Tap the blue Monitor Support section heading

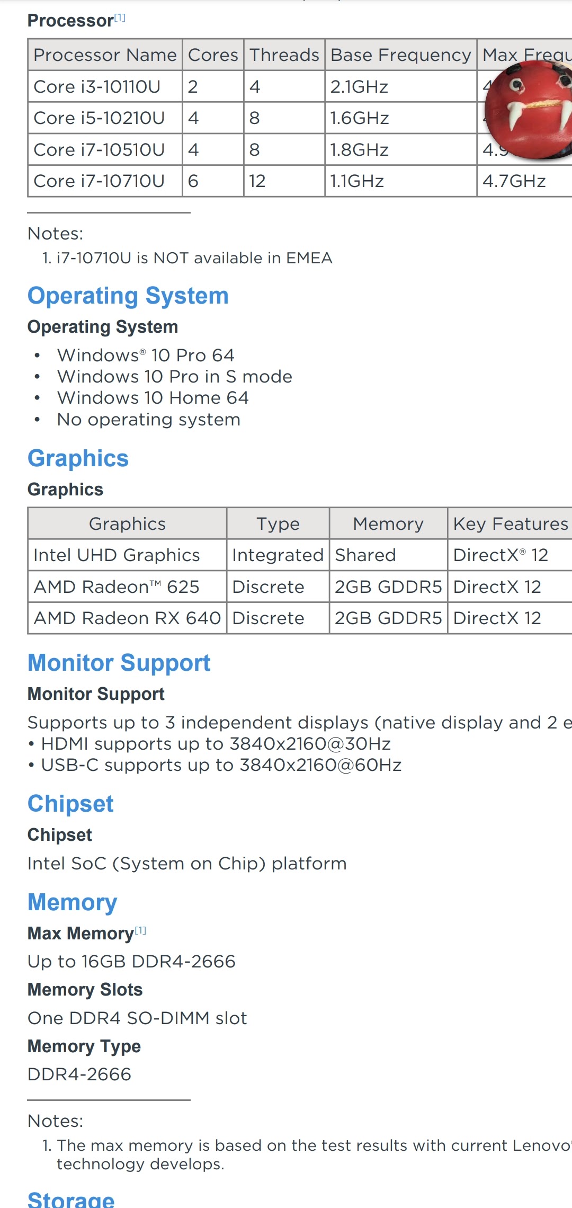point(119,663)
